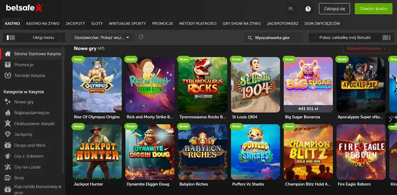This screenshot has width=397, height=195.
Task: Click the refresh providers filter icon
Action: click(141, 37)
